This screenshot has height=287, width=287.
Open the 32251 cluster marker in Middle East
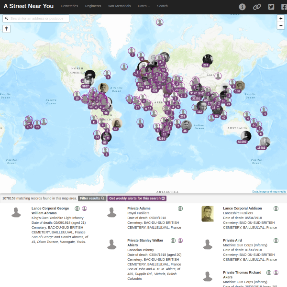[x=196, y=98]
